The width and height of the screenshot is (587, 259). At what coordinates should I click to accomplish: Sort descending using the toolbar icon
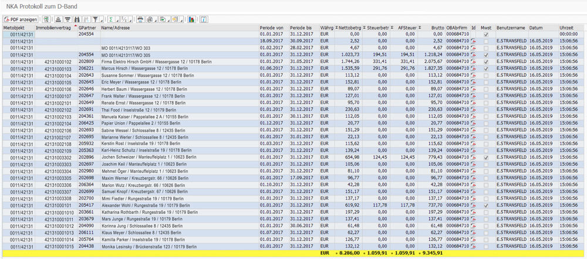[x=68, y=19]
